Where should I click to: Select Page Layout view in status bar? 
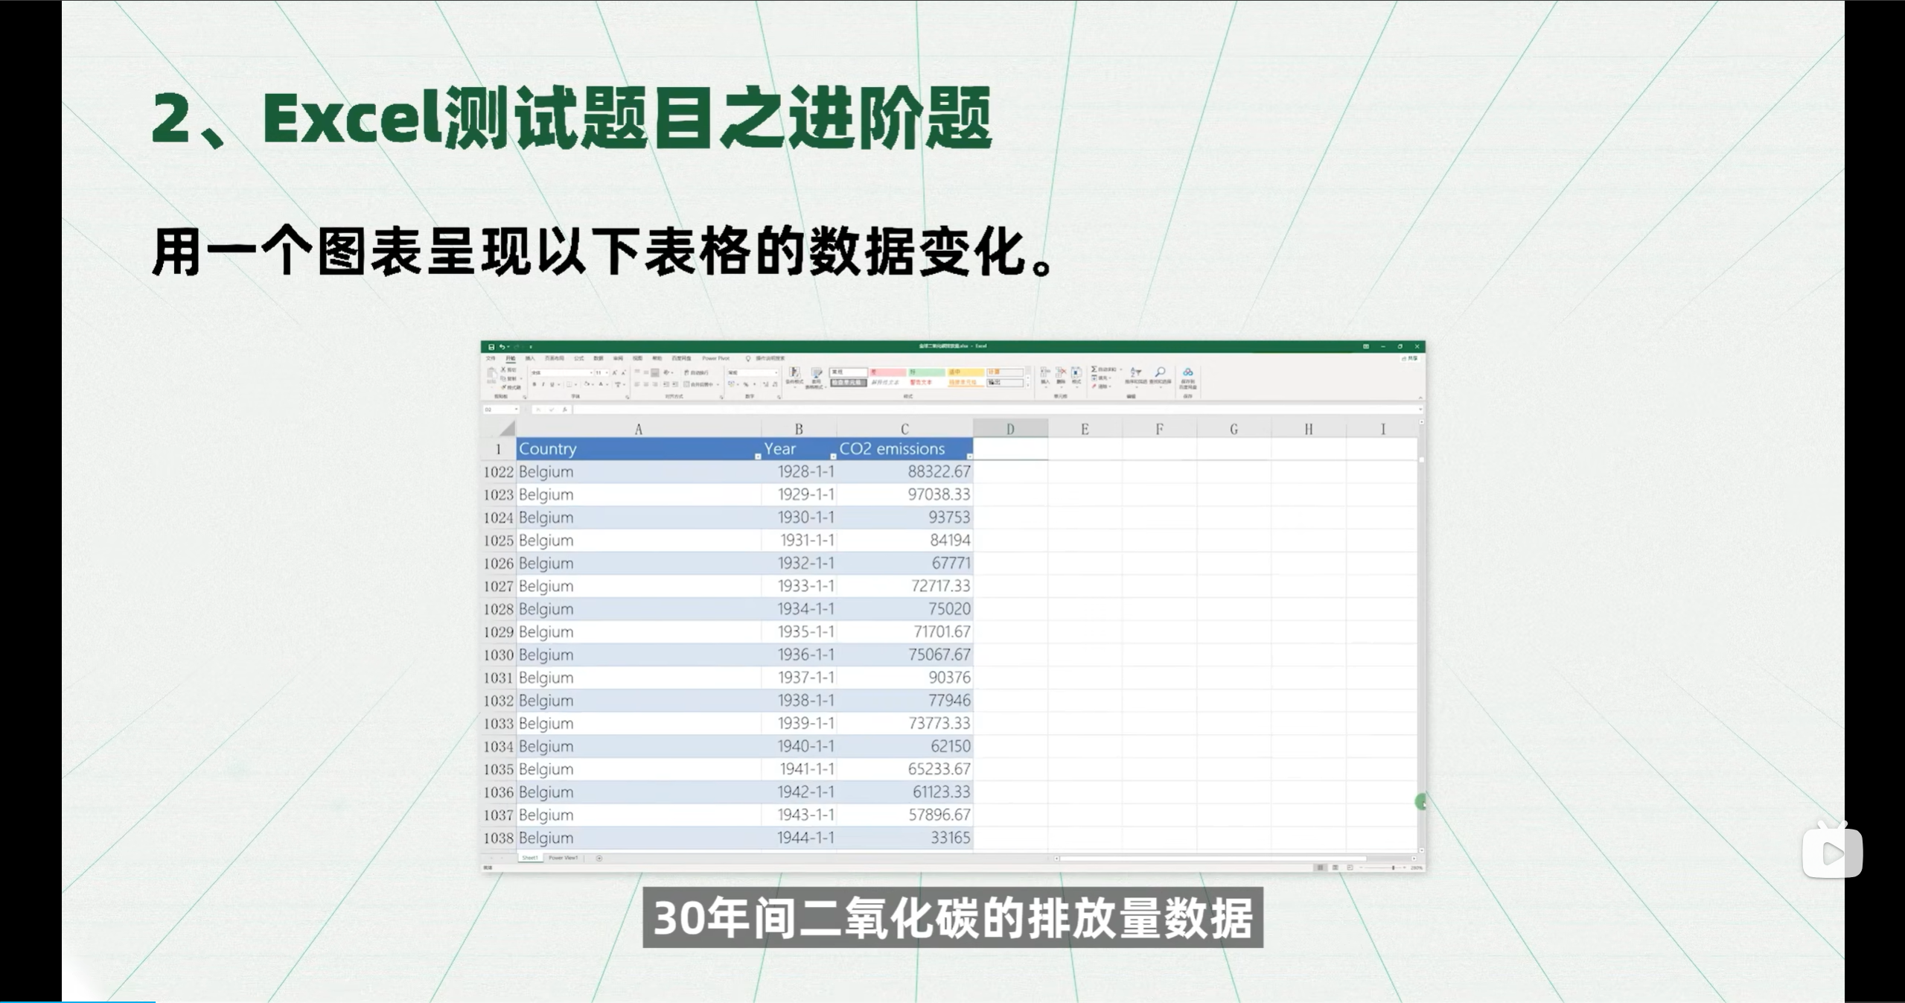1336,868
